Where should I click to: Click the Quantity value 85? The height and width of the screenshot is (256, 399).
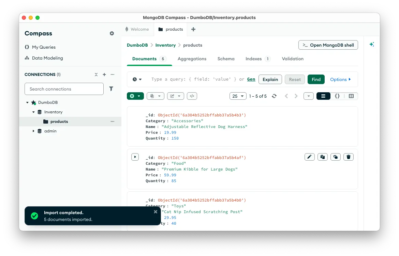(174, 181)
